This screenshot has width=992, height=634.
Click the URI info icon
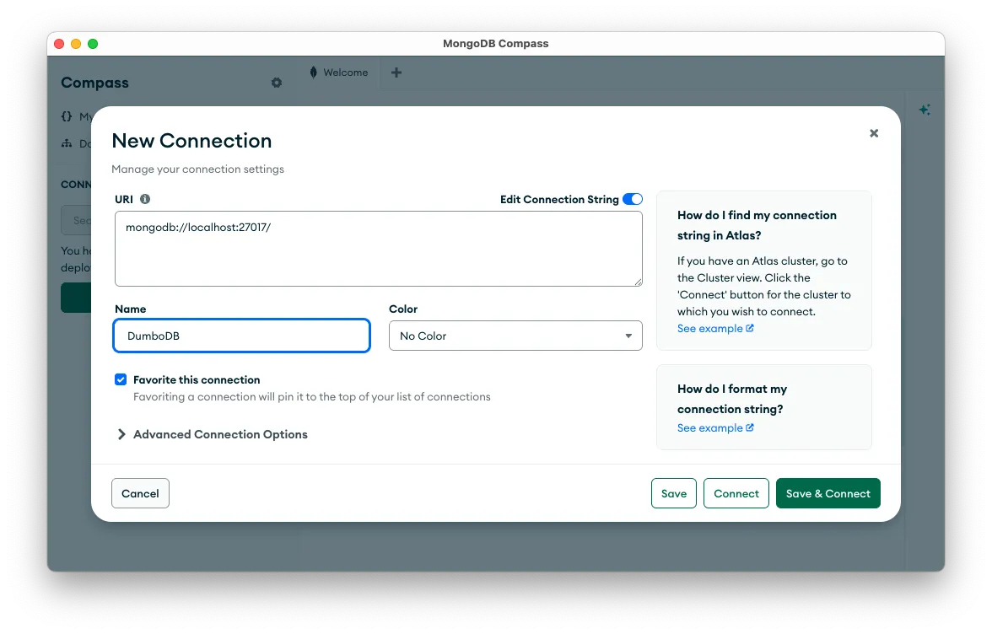(145, 199)
